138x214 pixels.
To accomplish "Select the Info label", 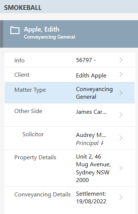I will [19, 61].
